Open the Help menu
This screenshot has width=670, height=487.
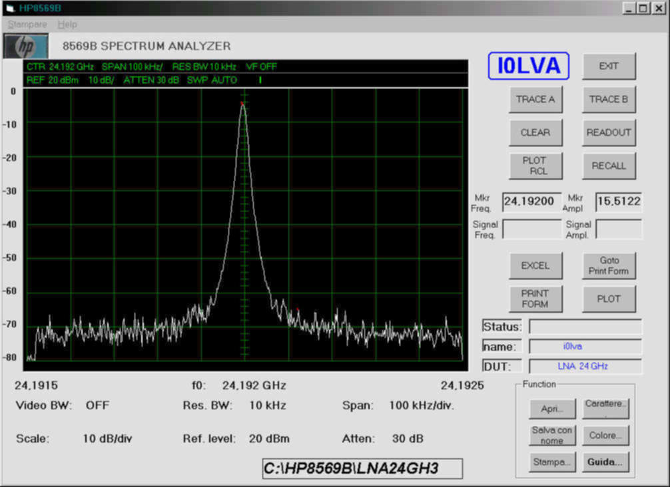click(67, 25)
